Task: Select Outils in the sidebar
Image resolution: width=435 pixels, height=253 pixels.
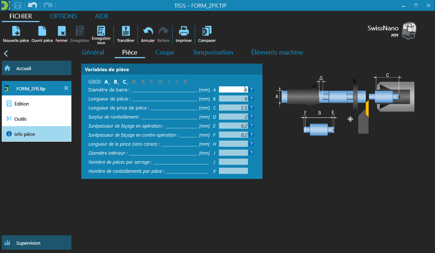Action: coord(36,119)
